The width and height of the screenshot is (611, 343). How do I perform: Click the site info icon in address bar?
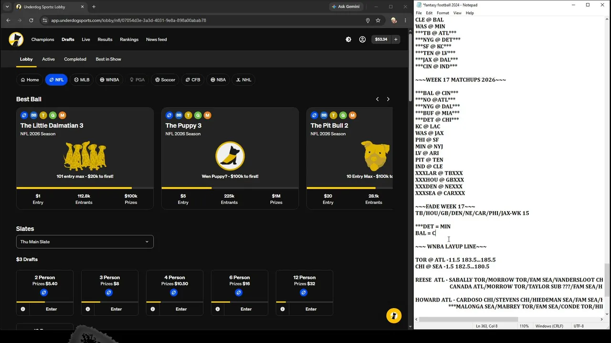click(x=45, y=20)
